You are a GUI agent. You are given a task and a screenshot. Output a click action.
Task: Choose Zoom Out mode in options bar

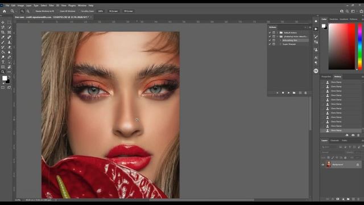28,11
